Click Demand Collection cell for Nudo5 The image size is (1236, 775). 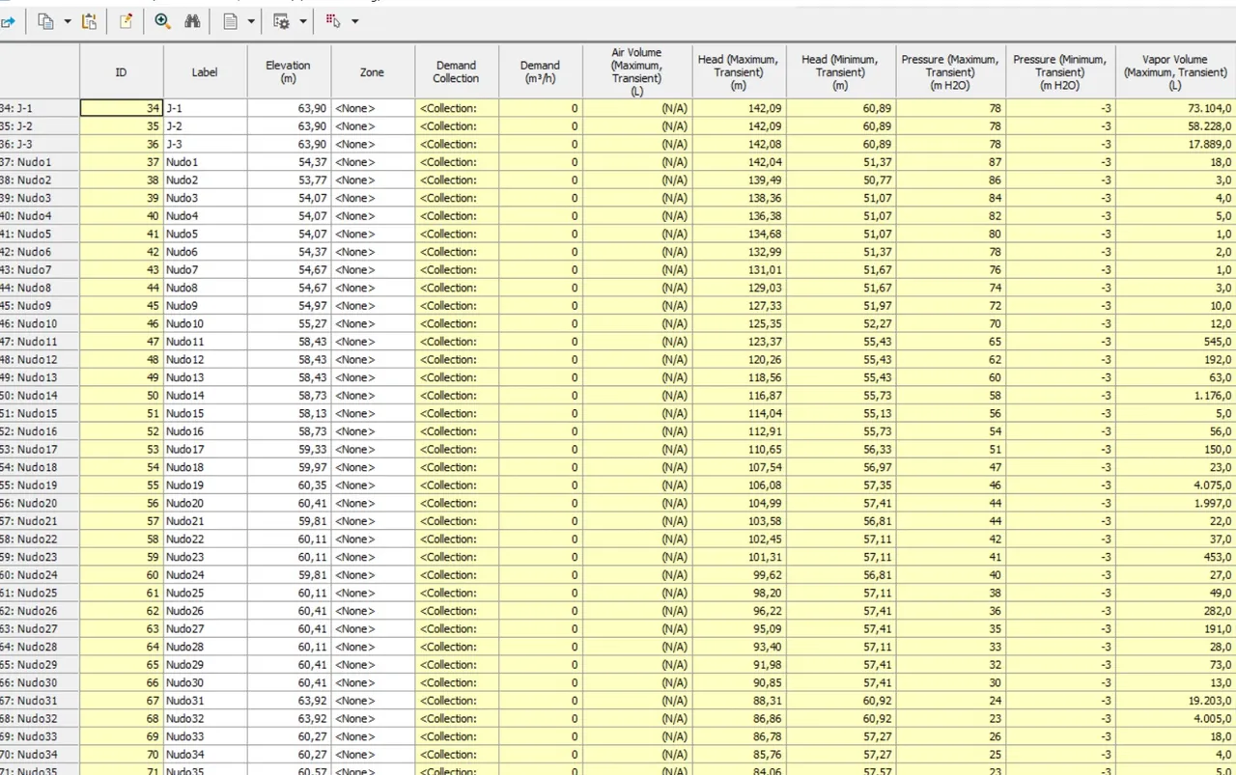pos(457,234)
